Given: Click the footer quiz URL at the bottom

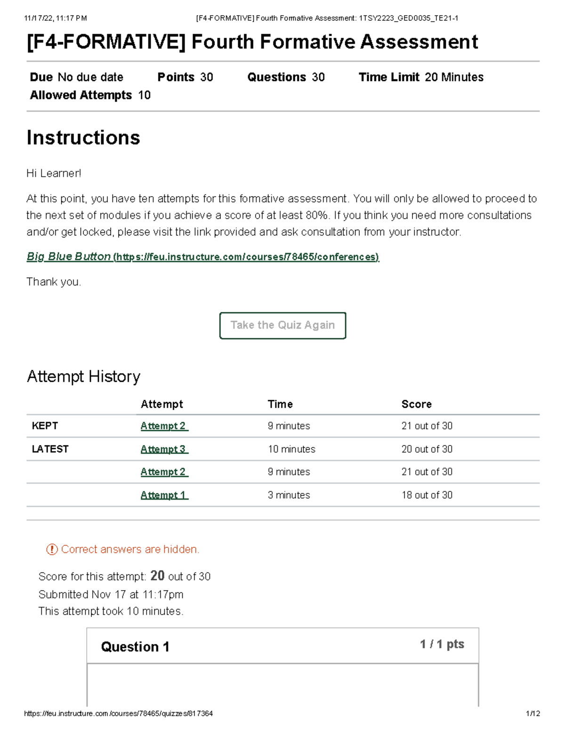Looking at the screenshot, I should tap(118, 714).
